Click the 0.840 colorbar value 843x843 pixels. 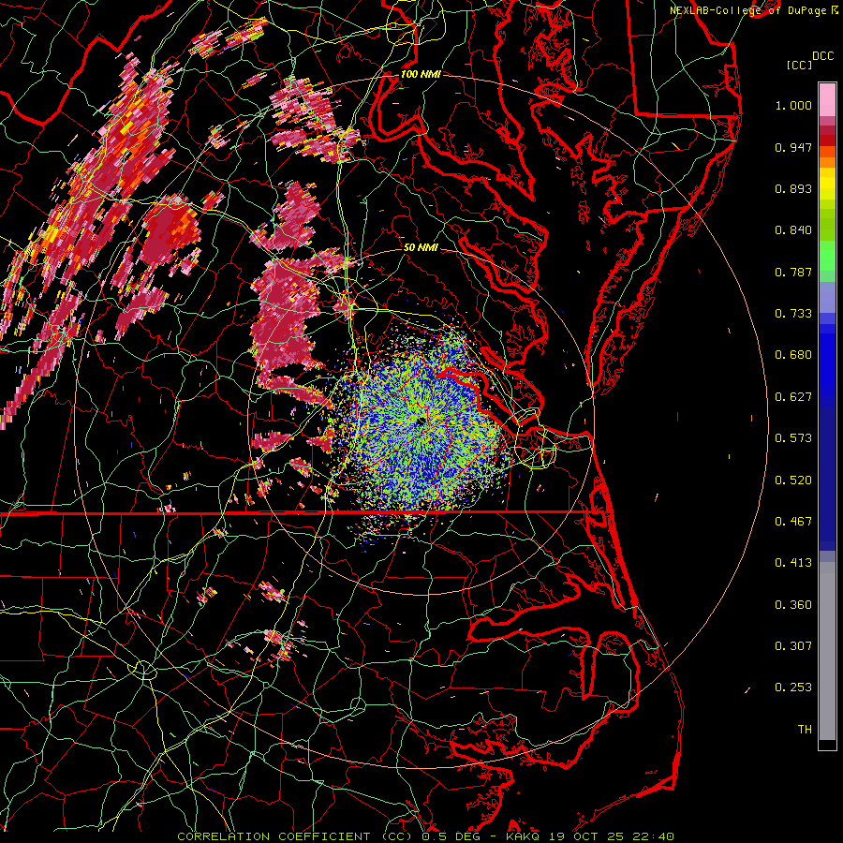(x=793, y=230)
